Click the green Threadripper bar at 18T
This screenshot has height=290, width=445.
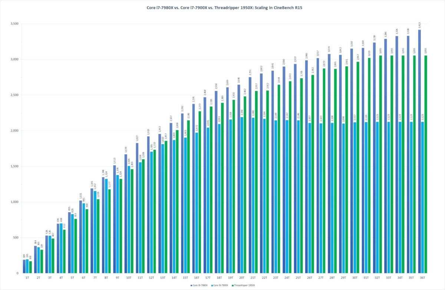tap(222, 188)
